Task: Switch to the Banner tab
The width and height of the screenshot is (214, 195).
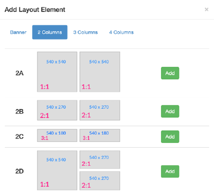Action: tap(18, 32)
